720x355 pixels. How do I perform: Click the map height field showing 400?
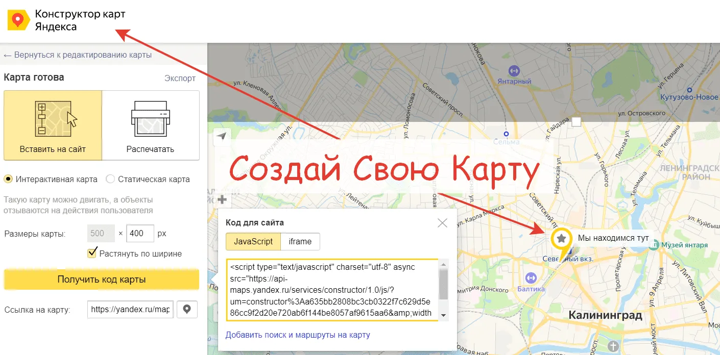click(140, 234)
